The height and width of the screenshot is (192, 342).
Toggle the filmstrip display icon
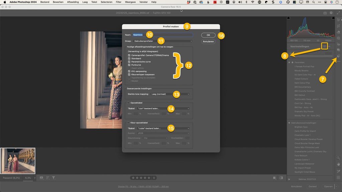coord(41,178)
